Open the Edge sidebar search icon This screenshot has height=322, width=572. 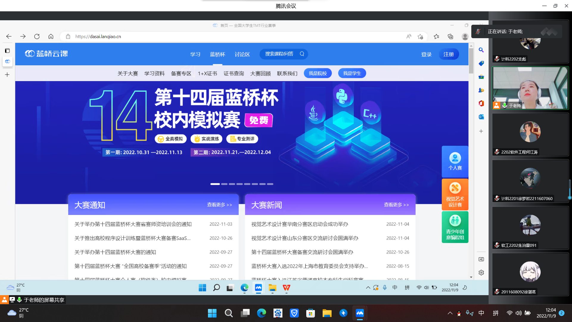481,50
